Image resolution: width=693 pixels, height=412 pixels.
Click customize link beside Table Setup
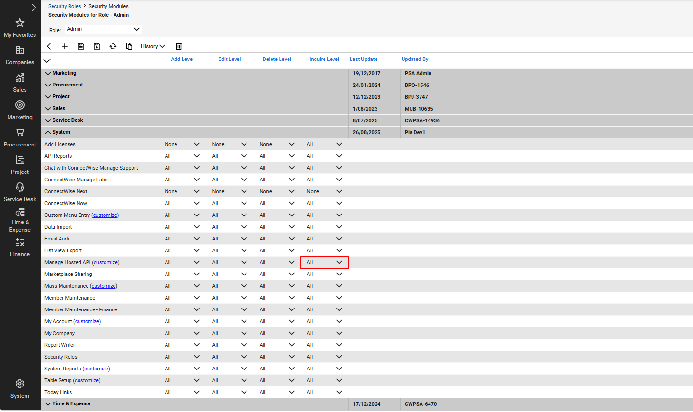87,381
